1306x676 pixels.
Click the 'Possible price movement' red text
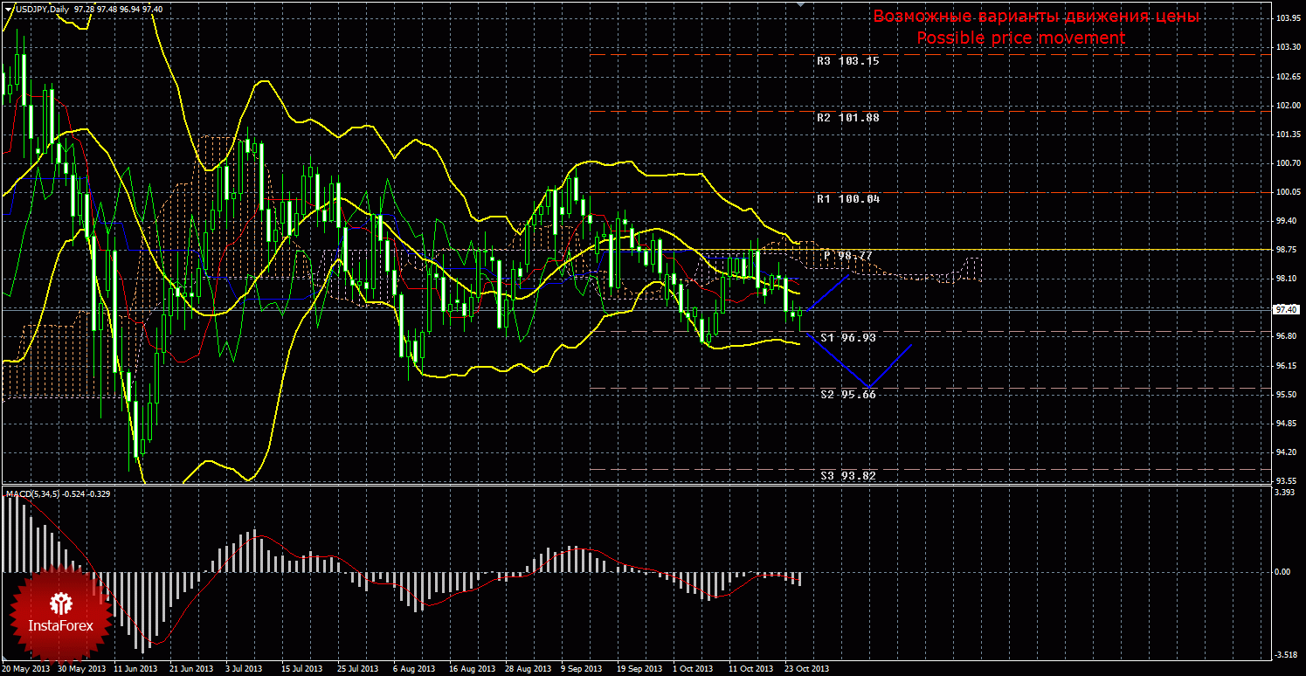click(1020, 38)
